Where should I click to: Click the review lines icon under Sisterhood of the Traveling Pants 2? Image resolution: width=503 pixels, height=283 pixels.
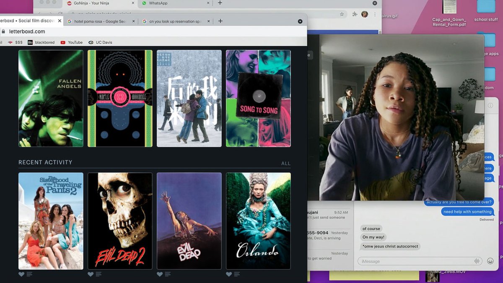point(29,274)
